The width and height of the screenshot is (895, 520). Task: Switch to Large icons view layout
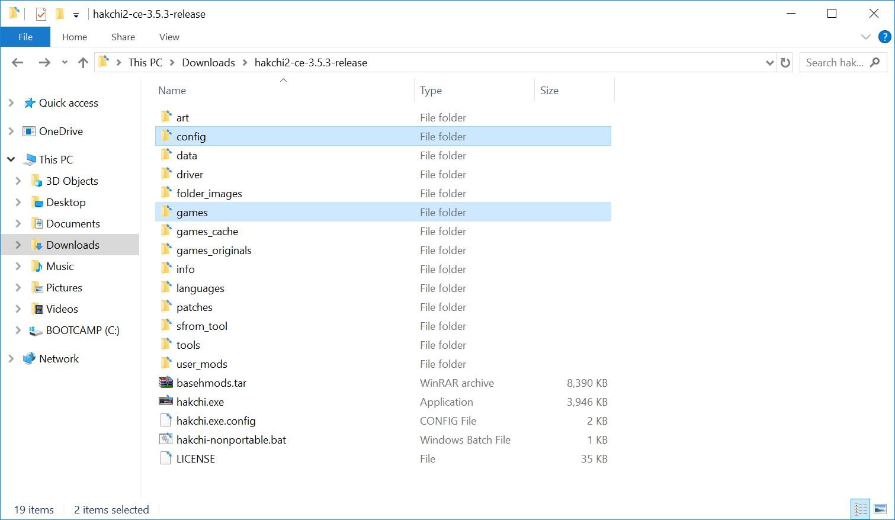pos(880,509)
